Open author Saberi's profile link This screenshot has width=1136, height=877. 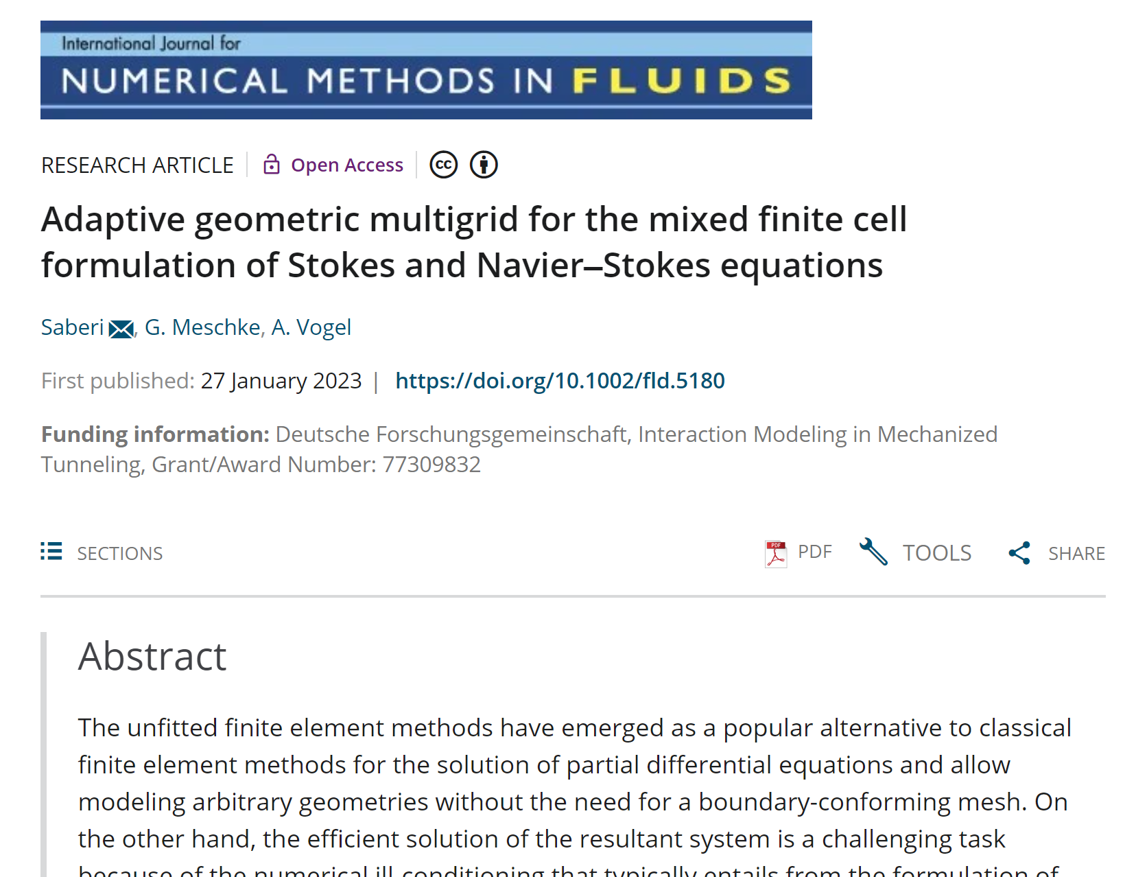72,327
